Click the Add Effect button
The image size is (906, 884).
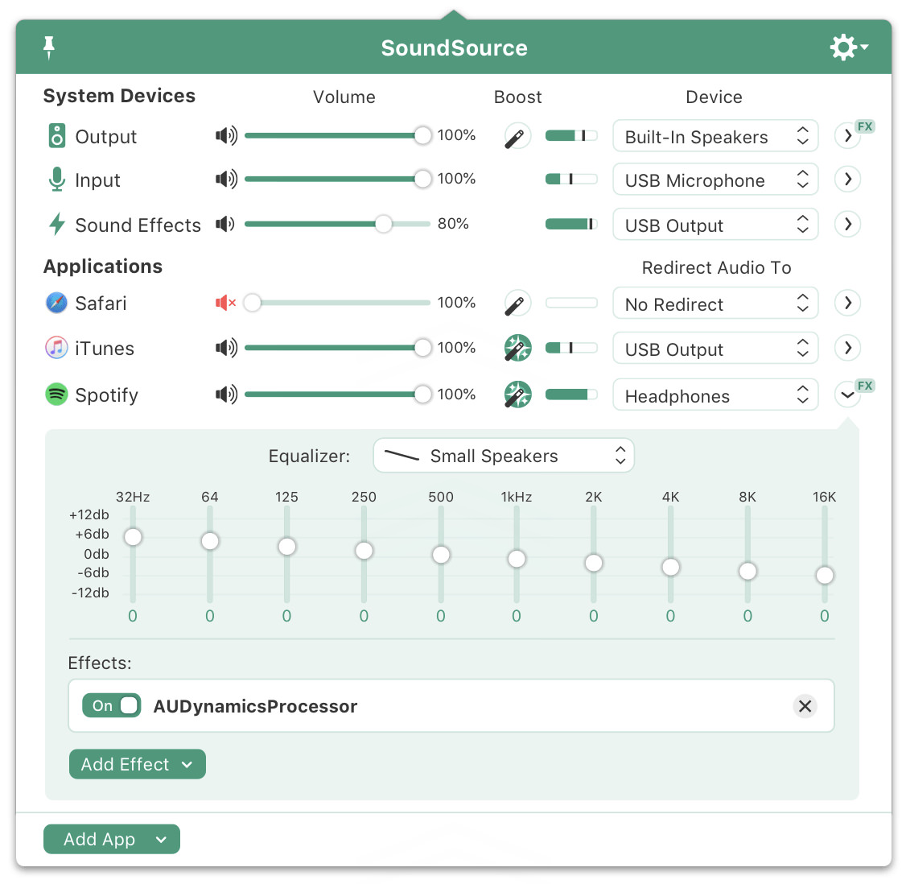(138, 764)
